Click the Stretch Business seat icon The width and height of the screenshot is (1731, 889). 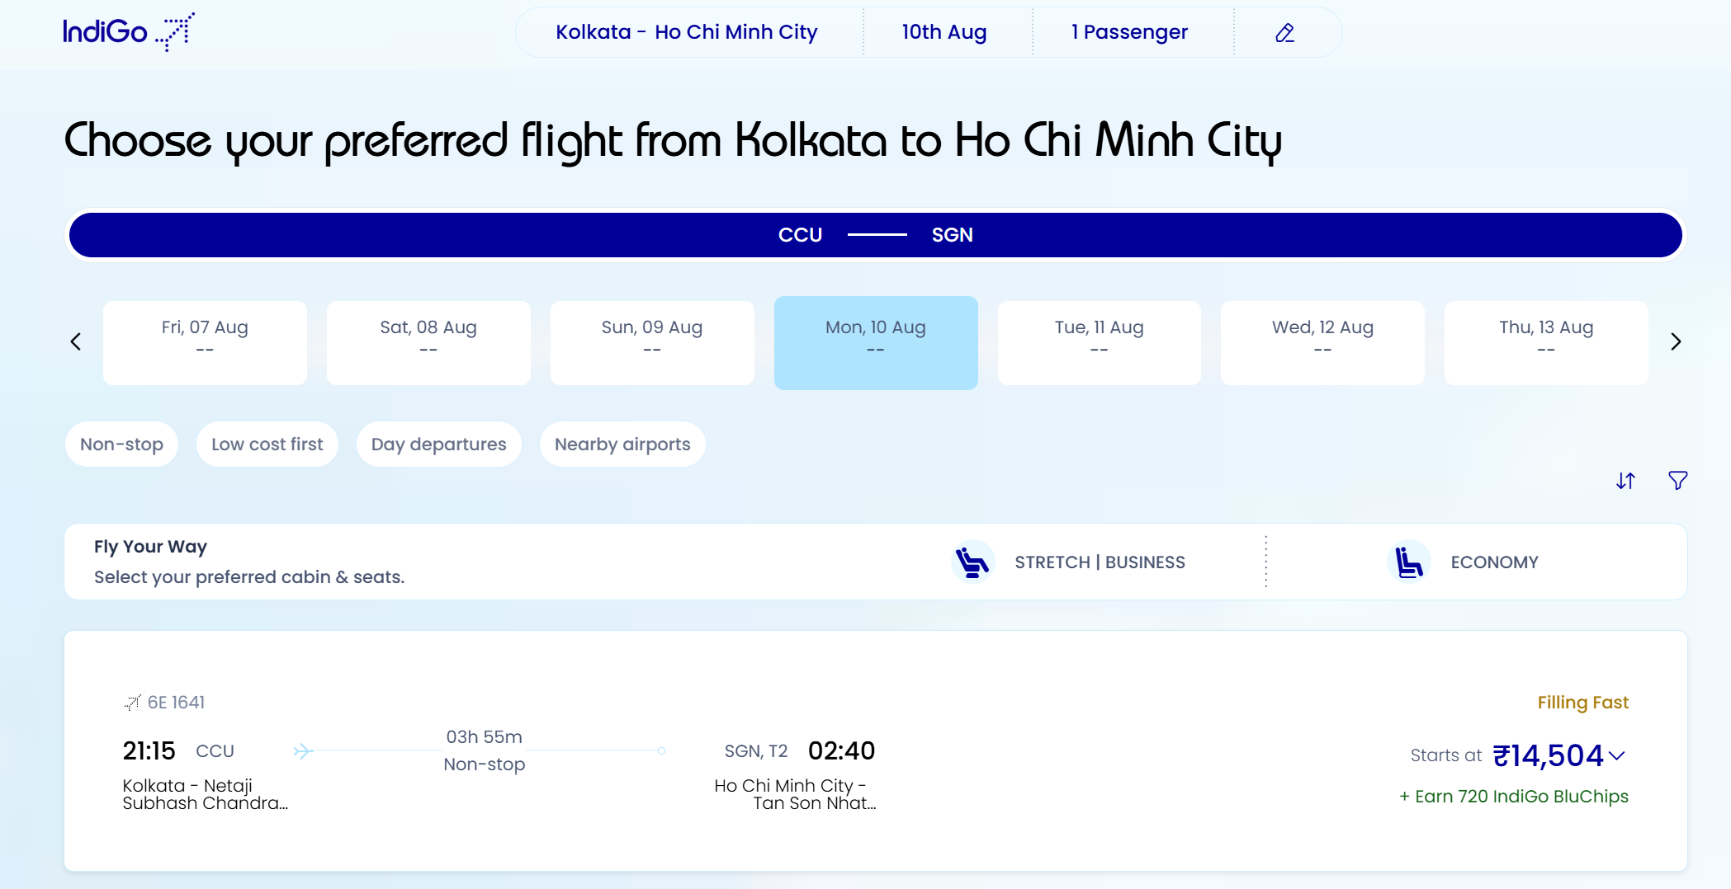tap(972, 562)
